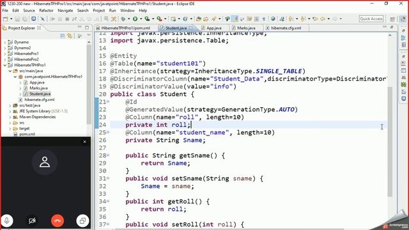
Task: Click the web browser globe icon
Action: point(273,19)
